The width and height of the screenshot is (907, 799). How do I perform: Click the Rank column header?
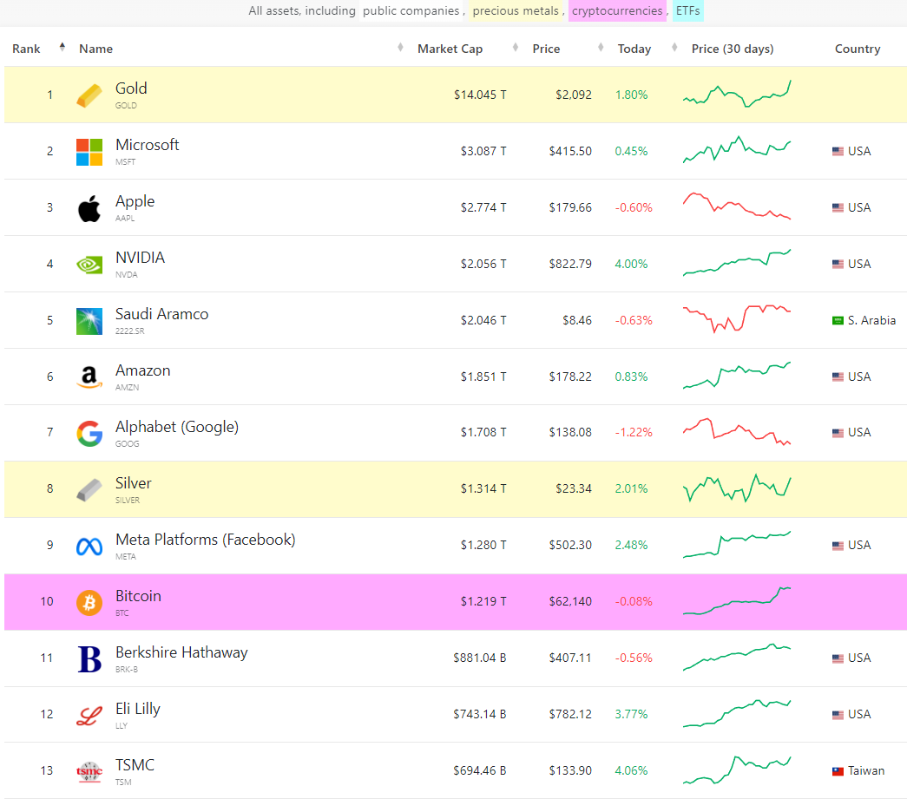tap(26, 49)
